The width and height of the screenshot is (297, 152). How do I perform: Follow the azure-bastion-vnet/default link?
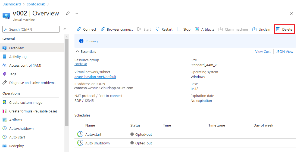pyautogui.click(x=95, y=77)
